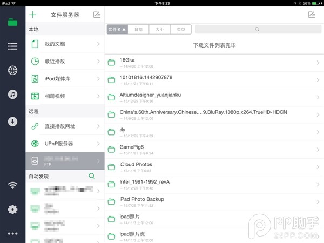
Task: Open the Wi-Fi transfer icon in sidebar
Action: click(12, 185)
